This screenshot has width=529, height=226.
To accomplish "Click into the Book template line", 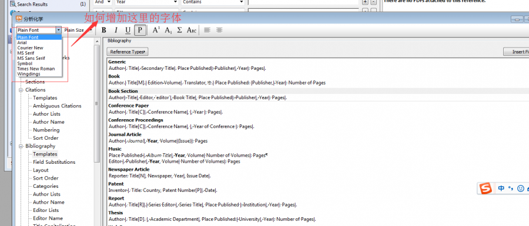I will pos(217,83).
